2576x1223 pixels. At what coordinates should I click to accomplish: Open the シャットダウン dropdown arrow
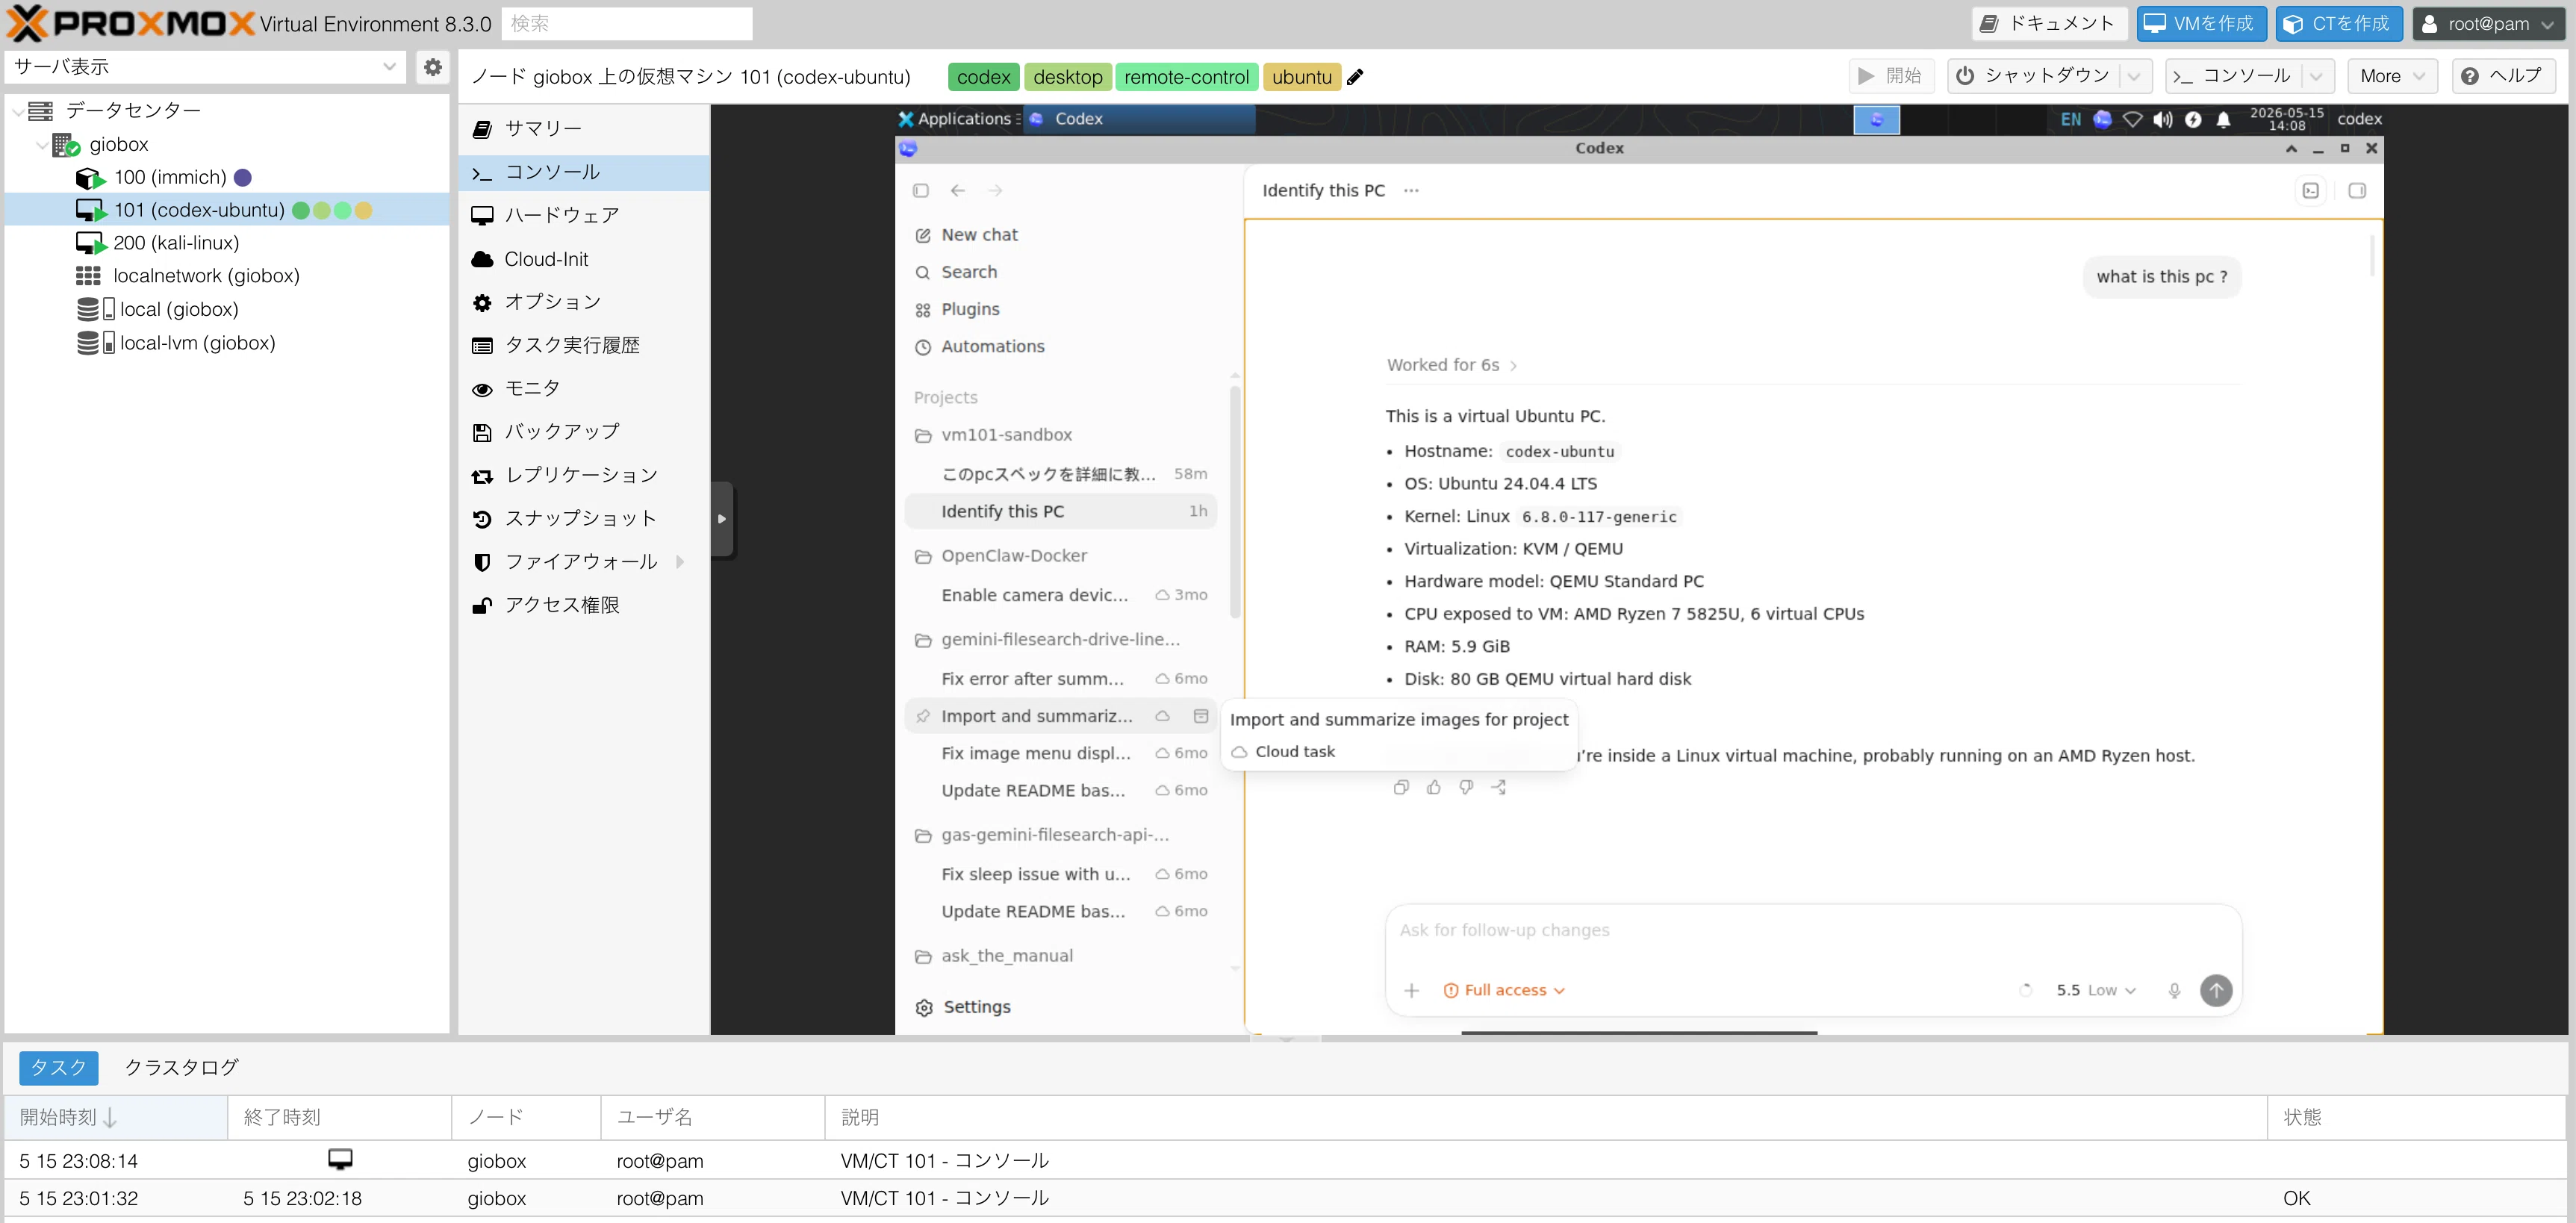coord(2134,76)
